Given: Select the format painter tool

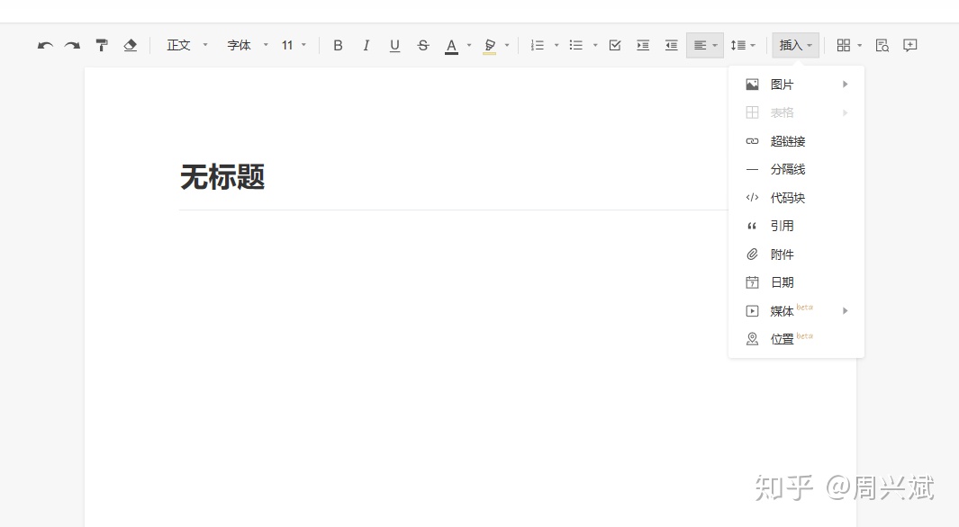Looking at the screenshot, I should point(102,45).
